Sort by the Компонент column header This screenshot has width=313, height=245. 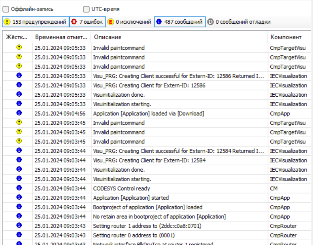[x=286, y=37]
